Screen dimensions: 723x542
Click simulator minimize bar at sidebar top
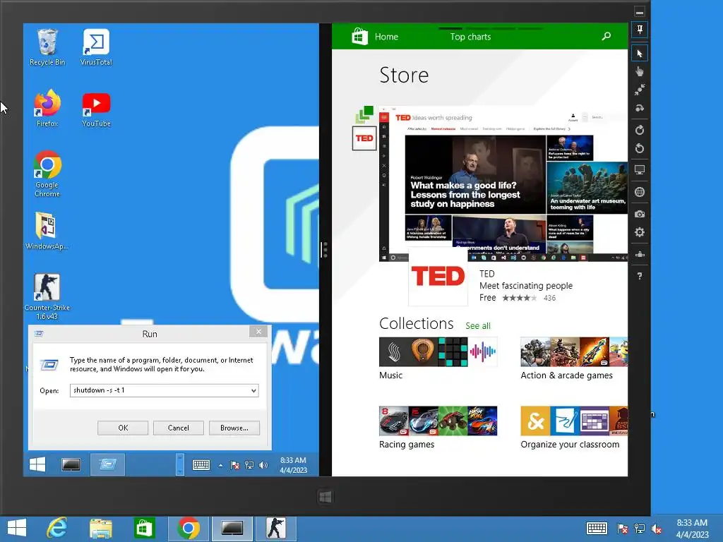[640, 12]
